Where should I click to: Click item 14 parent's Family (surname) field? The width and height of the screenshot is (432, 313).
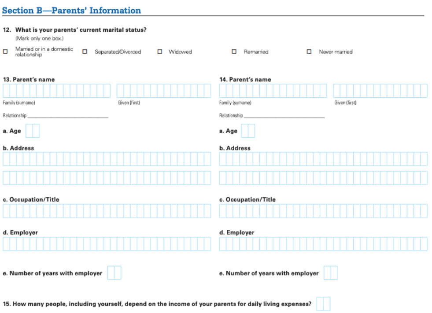coord(273,91)
